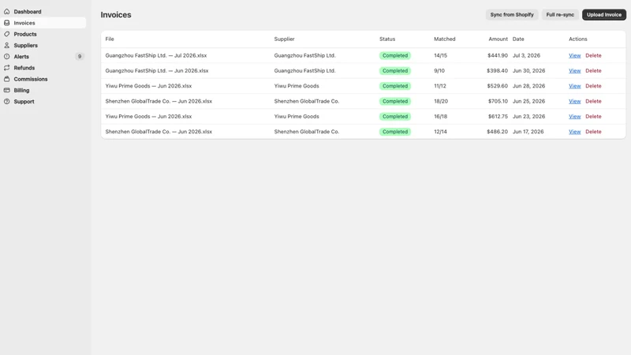Click the Jun 30, 2026 date
Image resolution: width=631 pixels, height=355 pixels.
click(528, 71)
